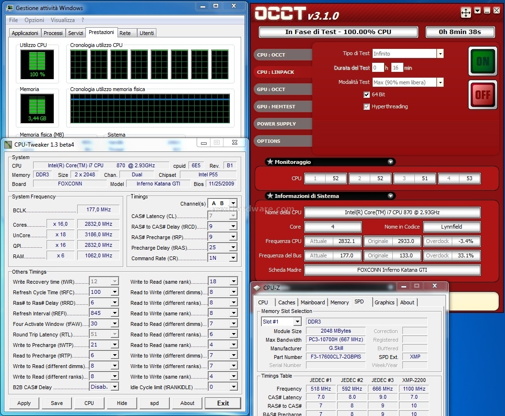Viewport: 505px width, 416px height.
Task: Click the Hide button in CPU-Tweaker
Action: pyautogui.click(x=122, y=403)
